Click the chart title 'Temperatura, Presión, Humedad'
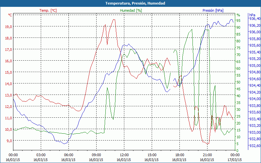 (135, 3)
